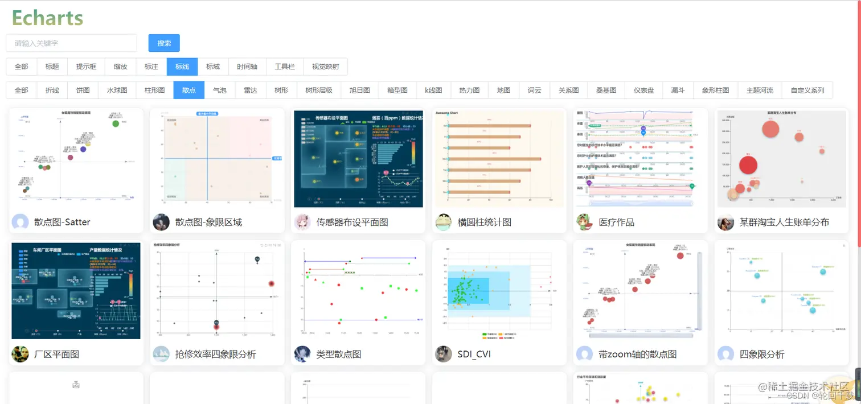Click the author avatar of 类型散点图
Screen dimensions: 861x404
pyautogui.click(x=302, y=354)
